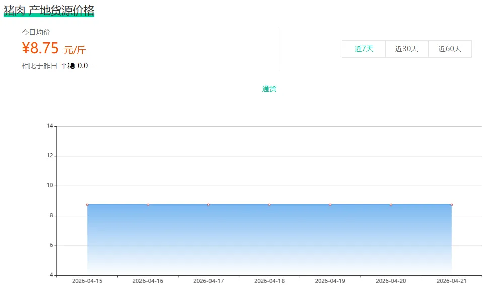
Task: Click the 2026-04-18 data point marker
Action: (x=269, y=205)
